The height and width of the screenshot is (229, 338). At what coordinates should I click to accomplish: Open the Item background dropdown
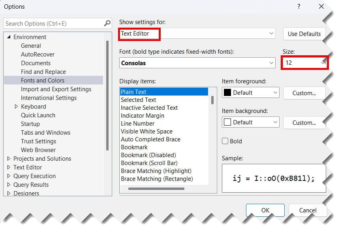(x=275, y=122)
